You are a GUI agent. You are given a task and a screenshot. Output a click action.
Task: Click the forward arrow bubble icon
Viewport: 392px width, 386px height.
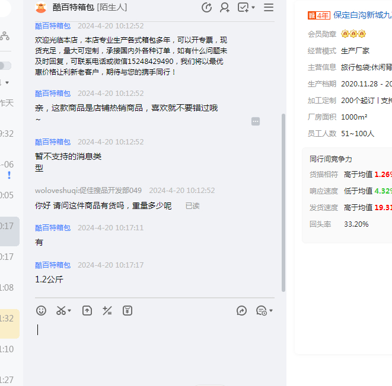coord(241,311)
